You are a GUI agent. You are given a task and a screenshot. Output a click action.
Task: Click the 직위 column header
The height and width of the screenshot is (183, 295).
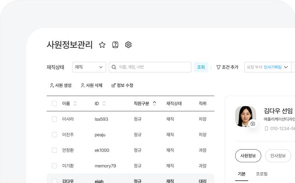coord(203,103)
